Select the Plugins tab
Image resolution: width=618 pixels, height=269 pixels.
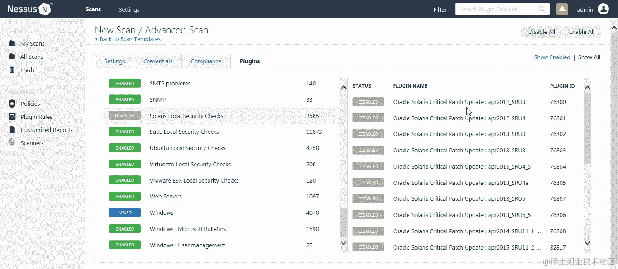(250, 61)
